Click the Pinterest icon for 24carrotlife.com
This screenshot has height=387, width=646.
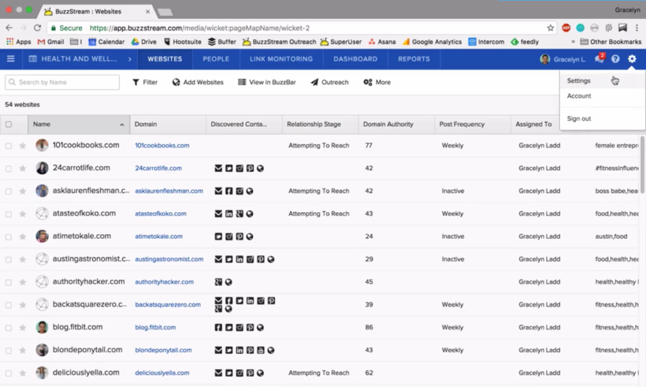(250, 168)
